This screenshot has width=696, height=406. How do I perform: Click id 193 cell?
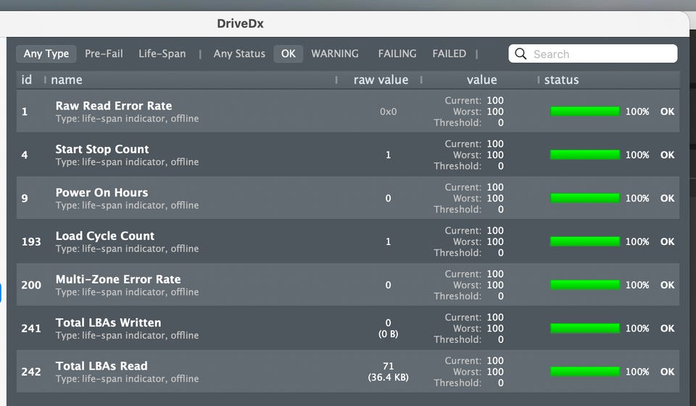click(x=31, y=242)
